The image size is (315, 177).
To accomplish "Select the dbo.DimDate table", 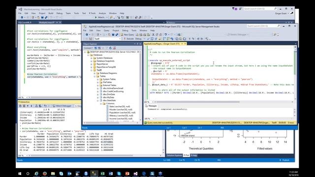I will tap(109, 94).
